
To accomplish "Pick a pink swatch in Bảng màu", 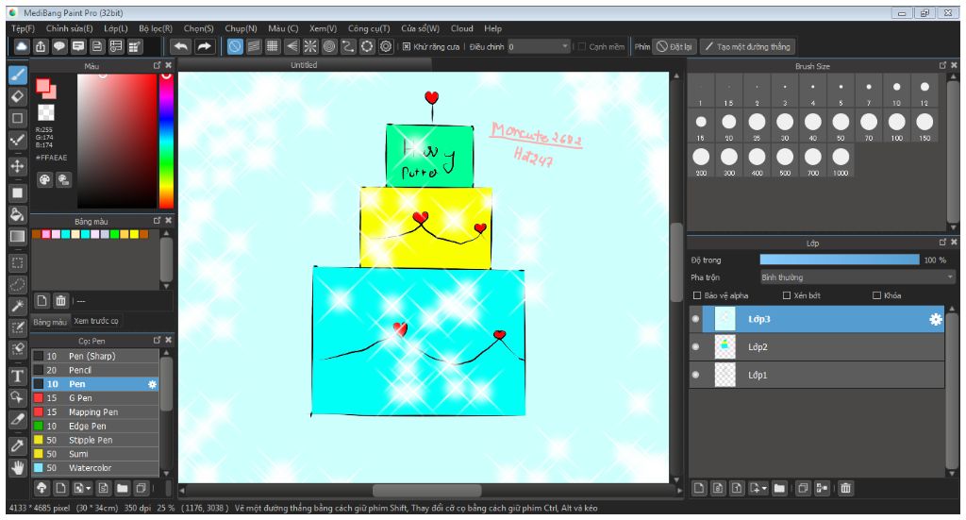I will [45, 234].
